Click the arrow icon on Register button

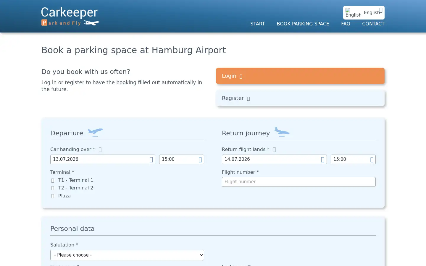coord(248,99)
